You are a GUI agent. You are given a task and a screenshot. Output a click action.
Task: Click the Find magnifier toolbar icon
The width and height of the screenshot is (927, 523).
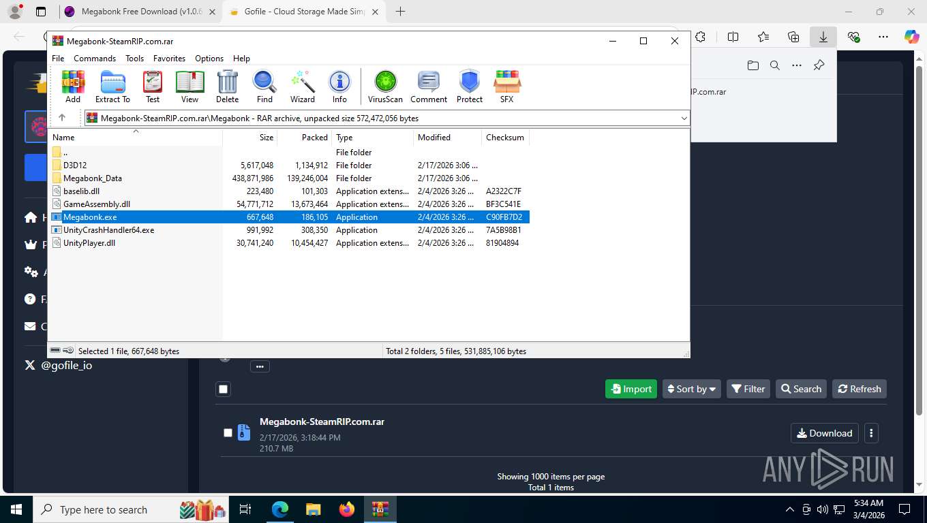pos(264,86)
